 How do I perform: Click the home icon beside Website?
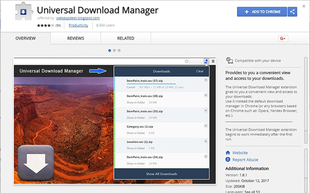[228, 153]
